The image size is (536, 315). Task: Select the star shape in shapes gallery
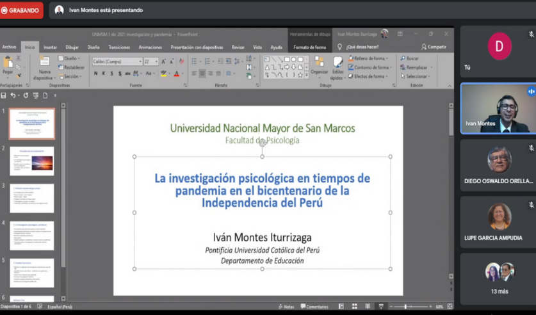pyautogui.click(x=300, y=75)
